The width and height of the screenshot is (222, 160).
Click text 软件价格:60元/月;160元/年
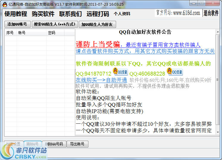click(157, 80)
